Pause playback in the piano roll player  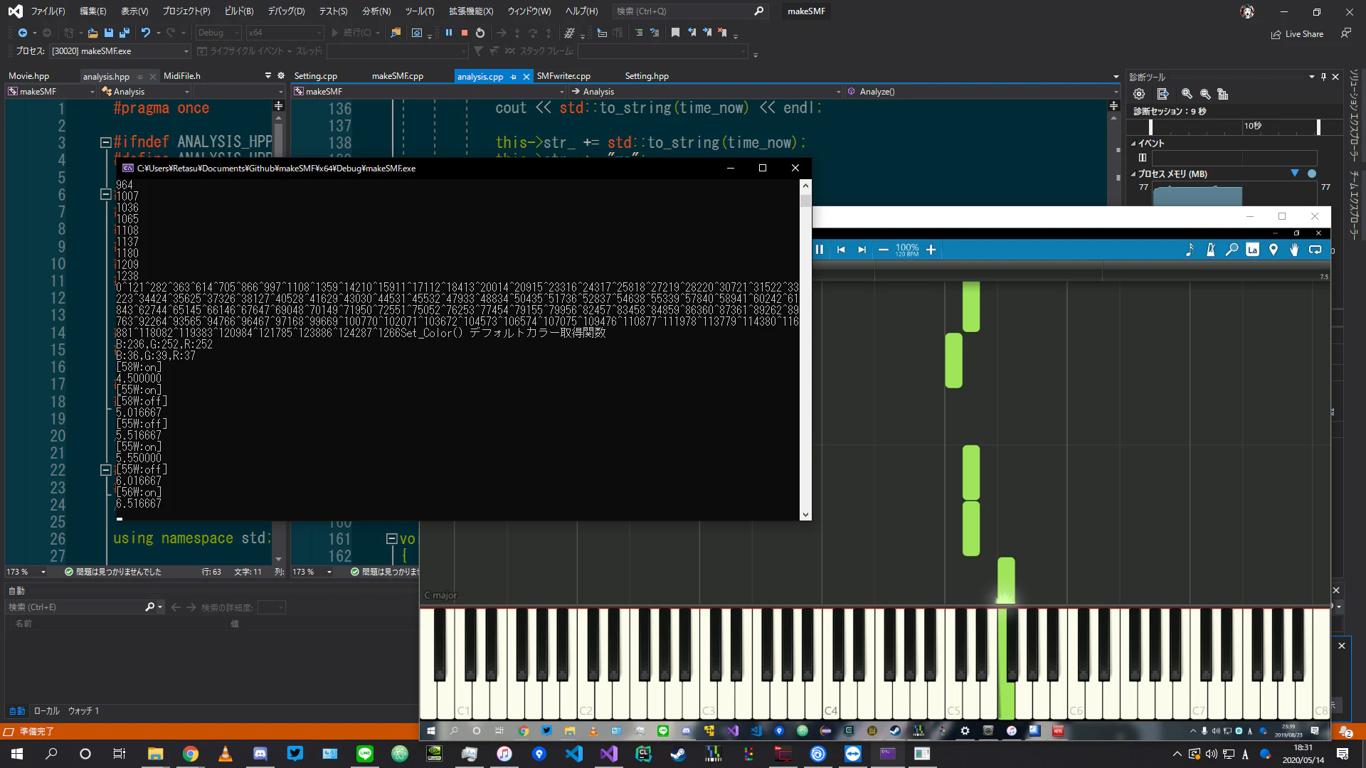(x=819, y=250)
